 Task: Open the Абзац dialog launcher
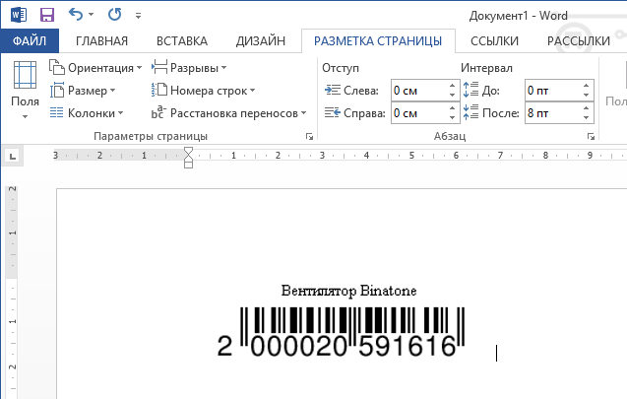coord(591,137)
